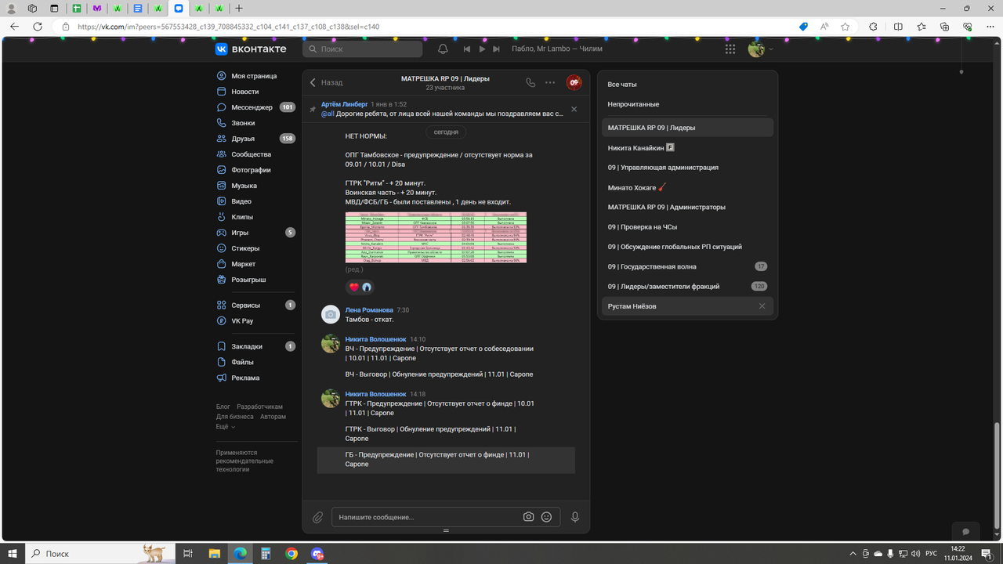
Task: Open chat options via the ellipsis menu
Action: click(550, 82)
